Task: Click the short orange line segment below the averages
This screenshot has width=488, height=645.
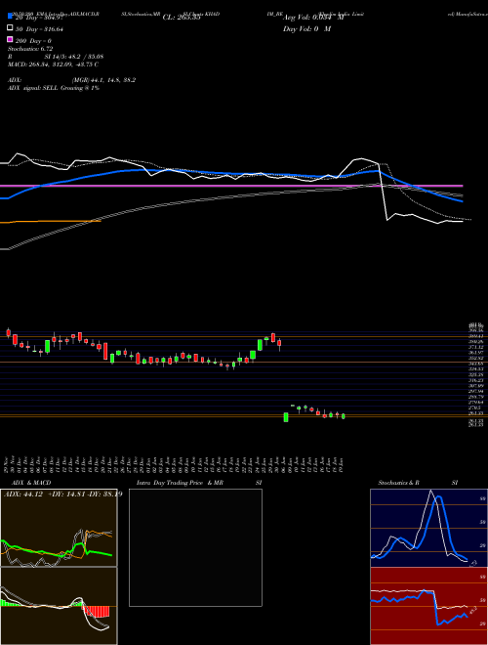Action: (51, 222)
